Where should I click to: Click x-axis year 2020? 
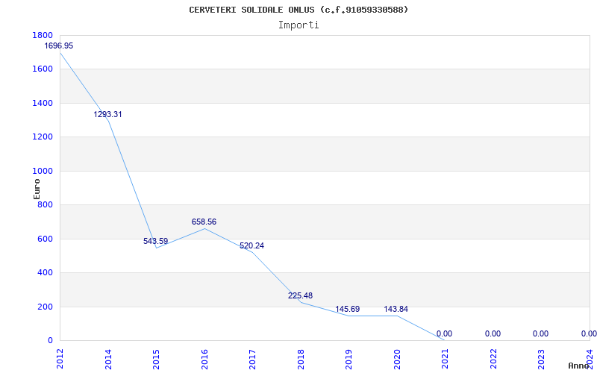pyautogui.click(x=397, y=359)
